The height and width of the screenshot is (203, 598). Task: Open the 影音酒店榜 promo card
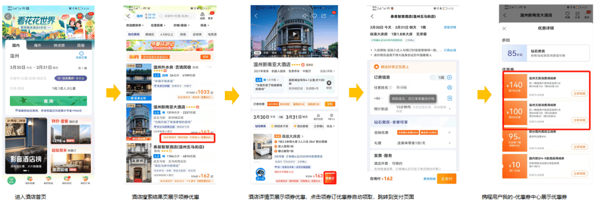[27, 146]
